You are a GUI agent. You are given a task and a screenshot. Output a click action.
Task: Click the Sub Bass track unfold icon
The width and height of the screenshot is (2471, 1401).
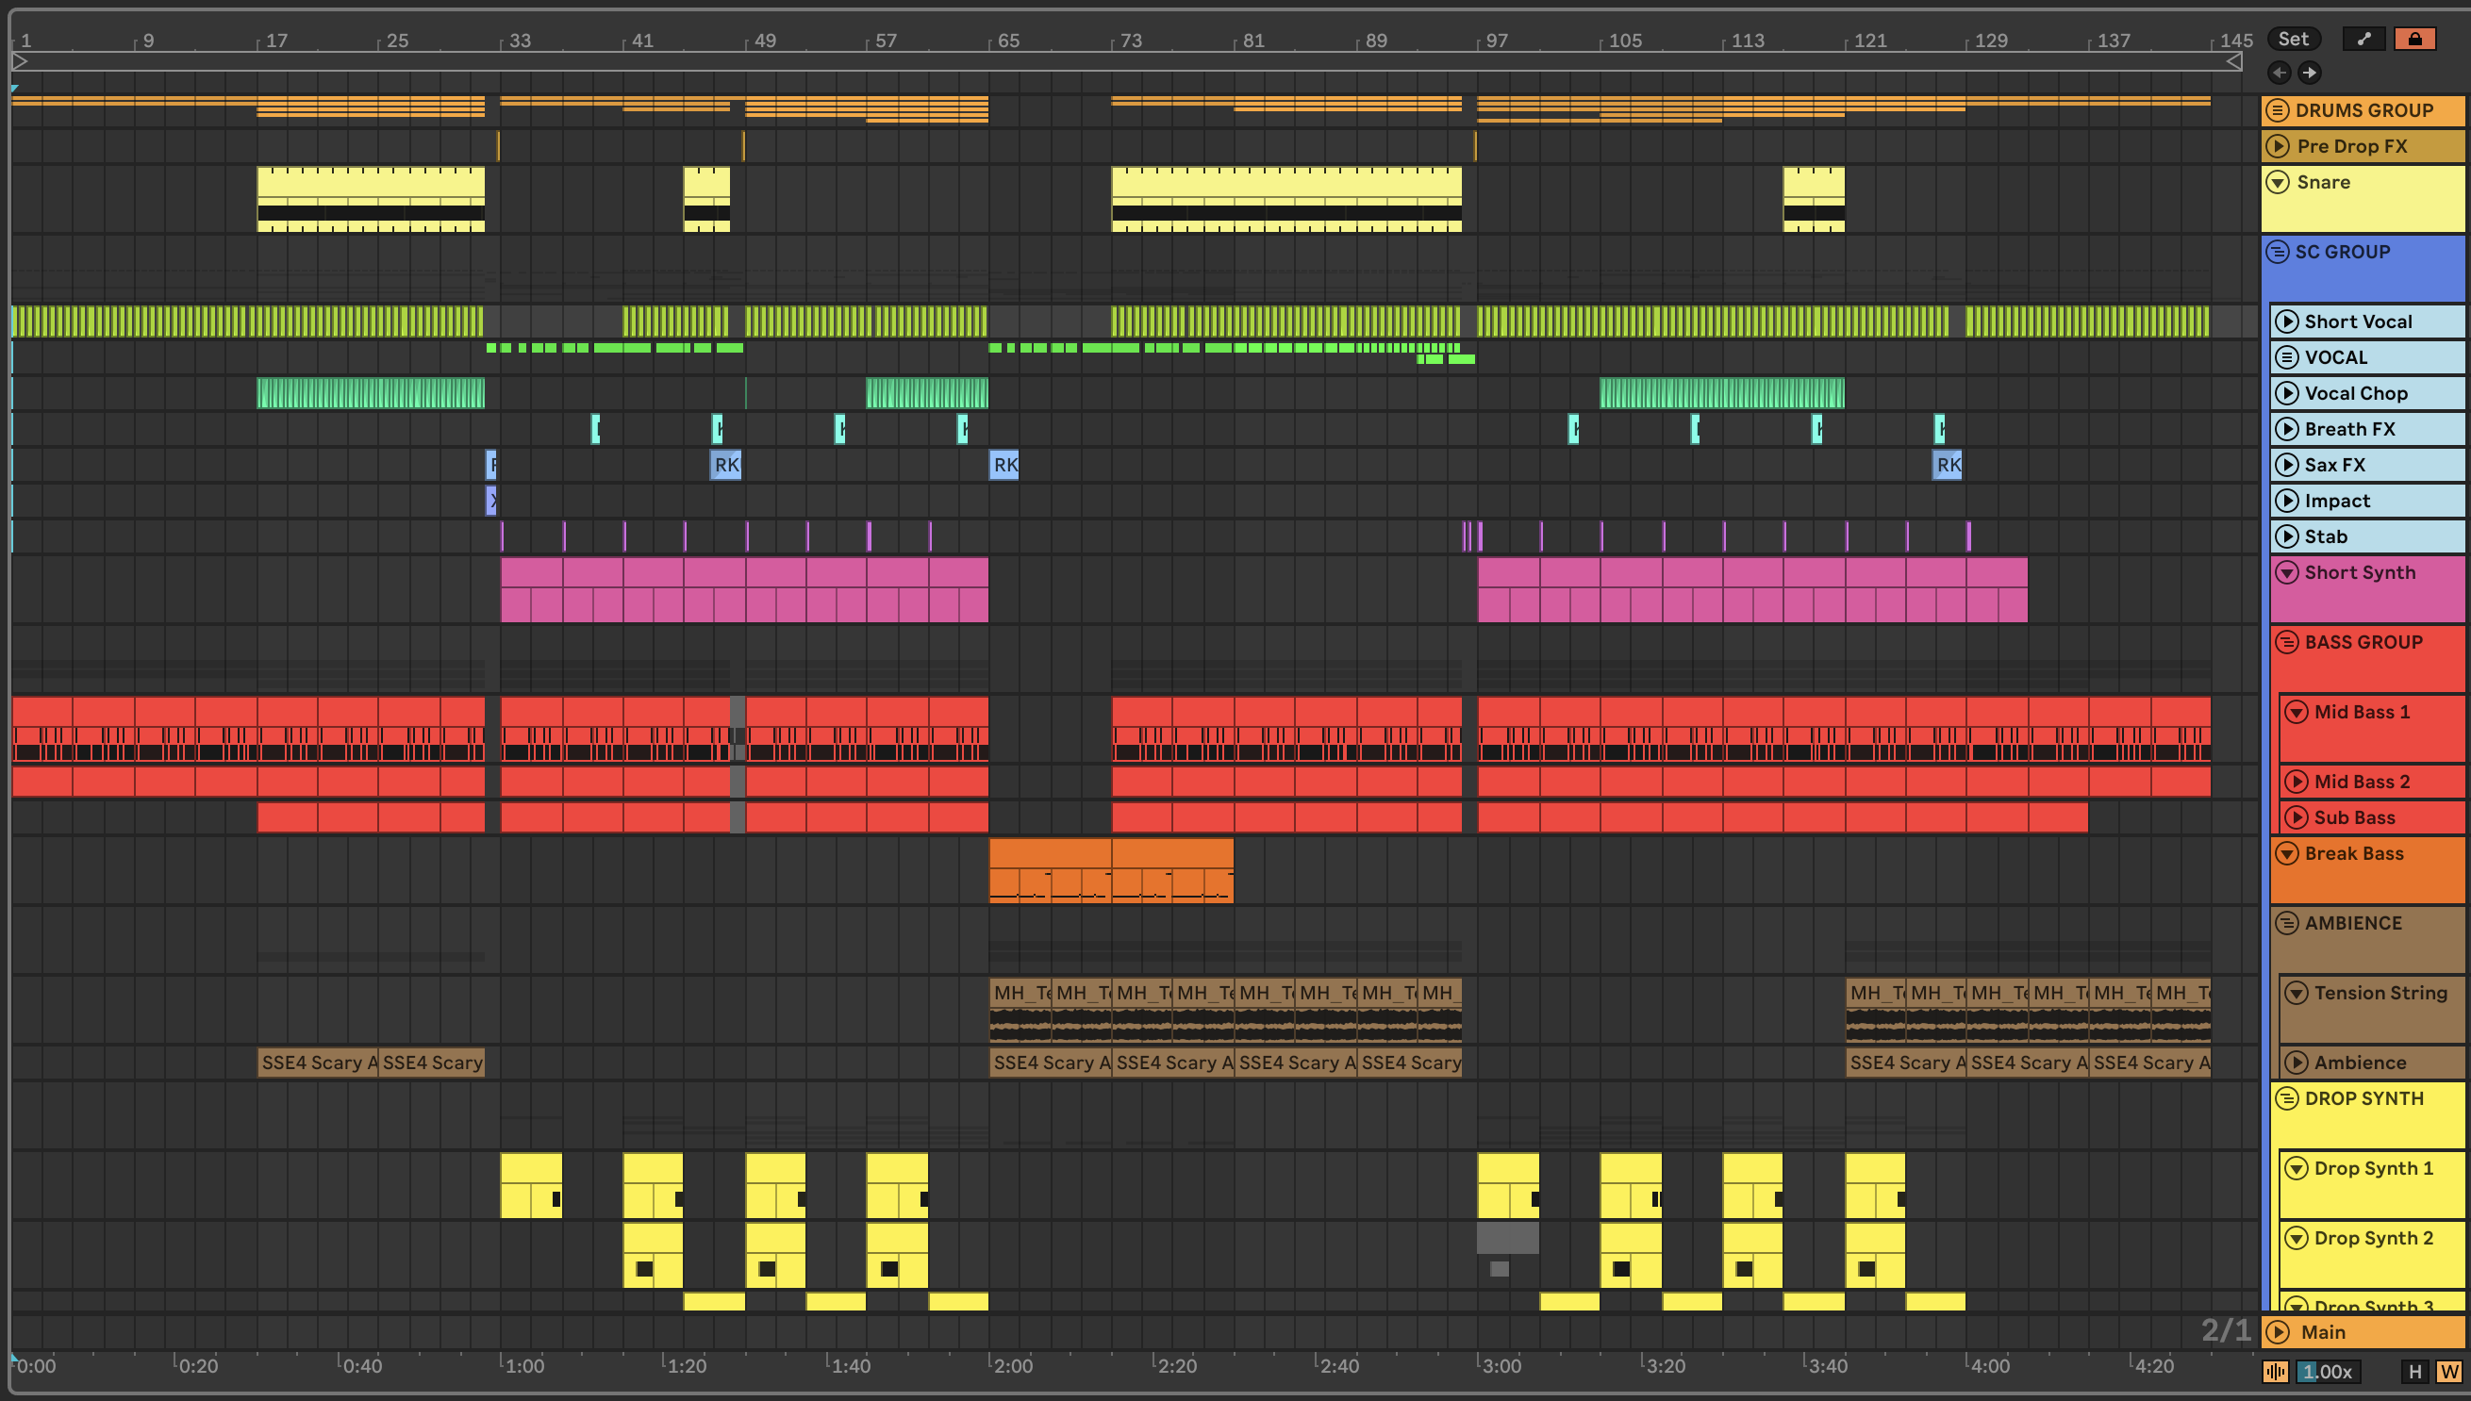click(x=2297, y=816)
